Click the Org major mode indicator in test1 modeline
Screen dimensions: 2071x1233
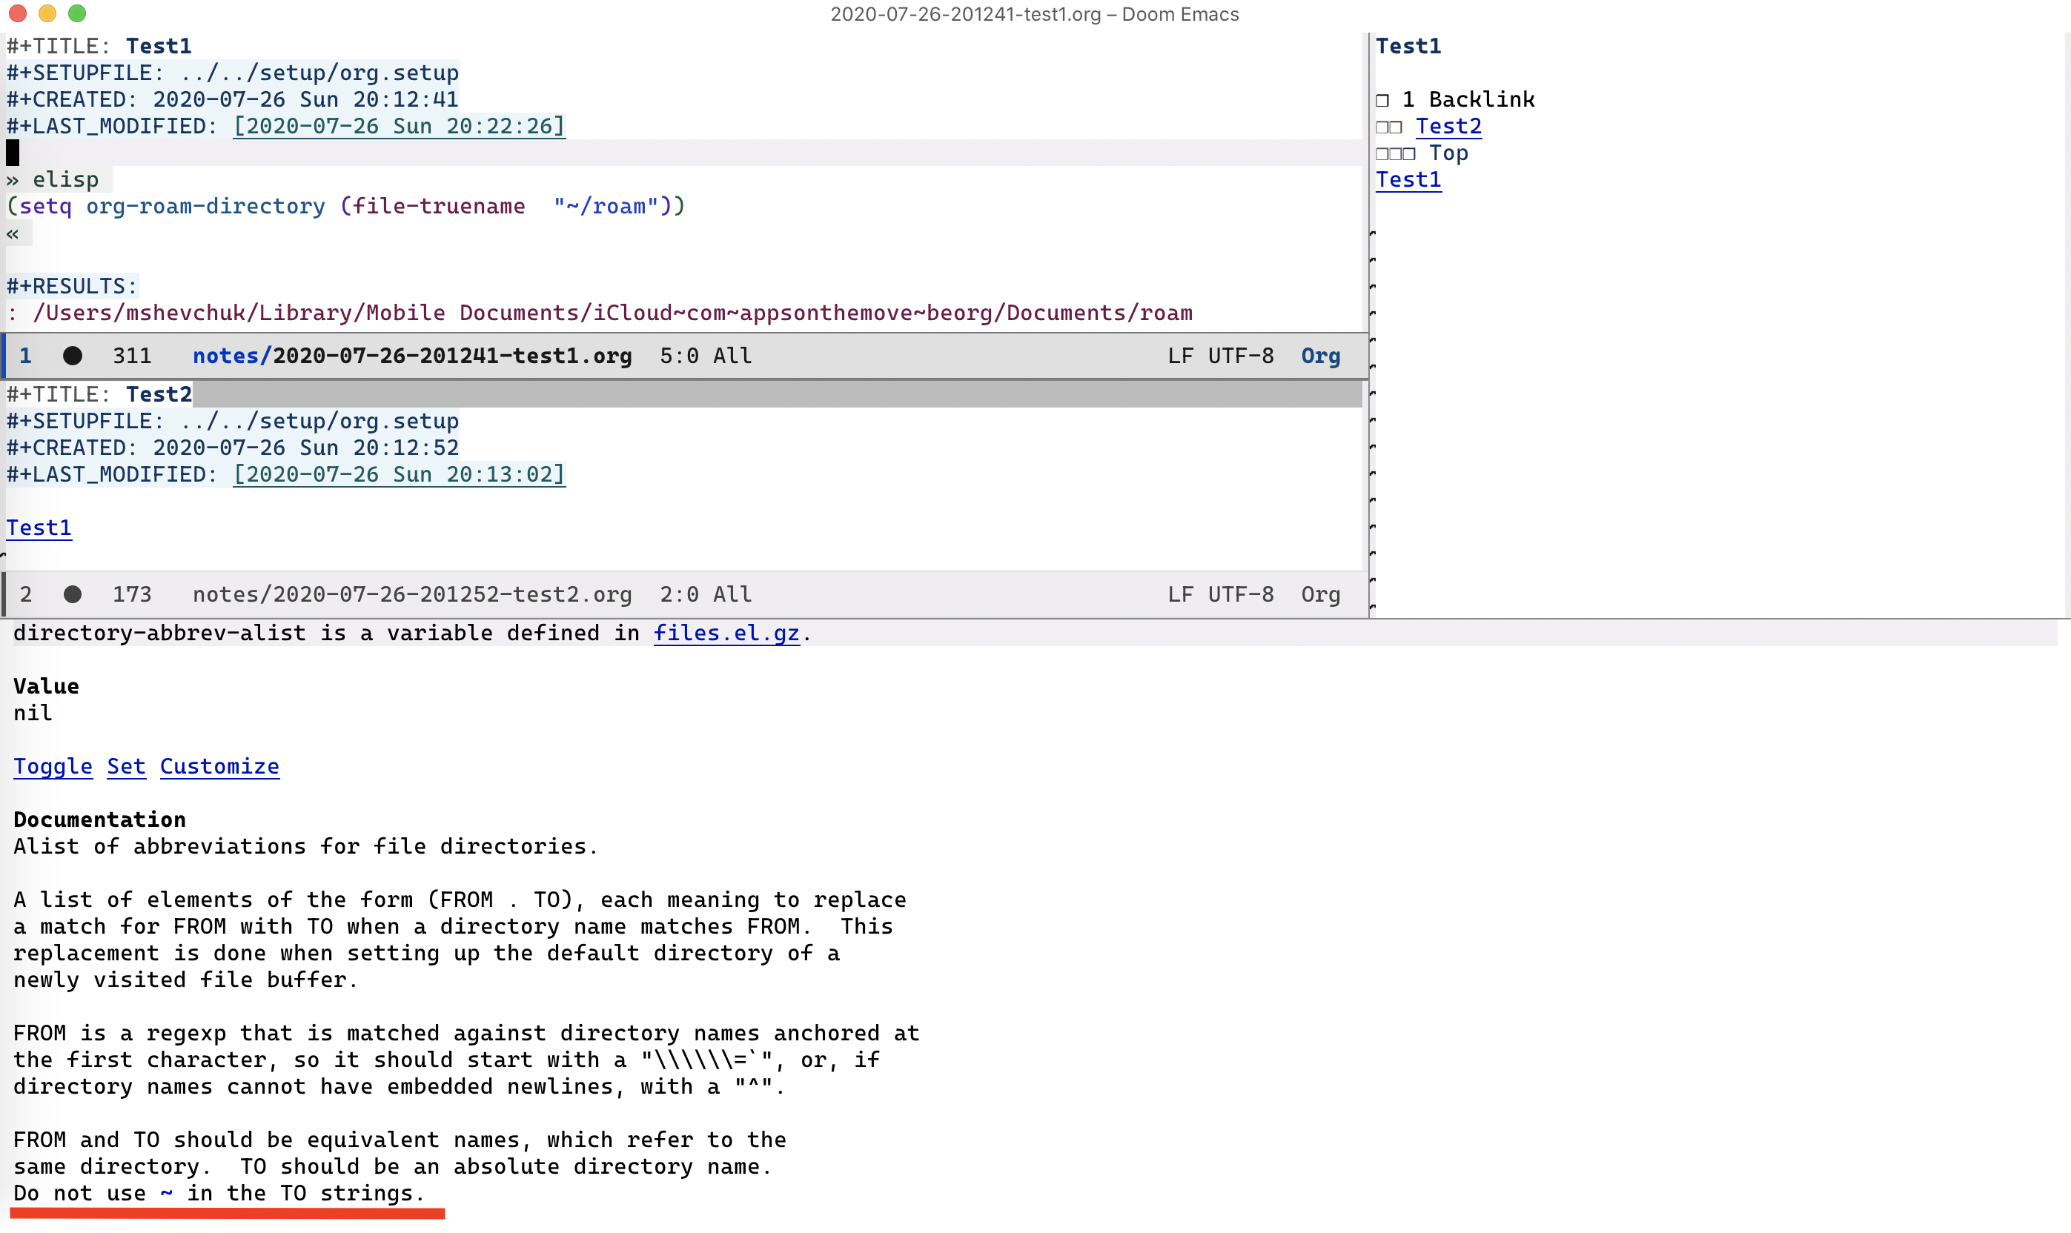click(1321, 356)
